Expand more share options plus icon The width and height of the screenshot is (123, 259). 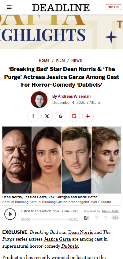(x=88, y=116)
